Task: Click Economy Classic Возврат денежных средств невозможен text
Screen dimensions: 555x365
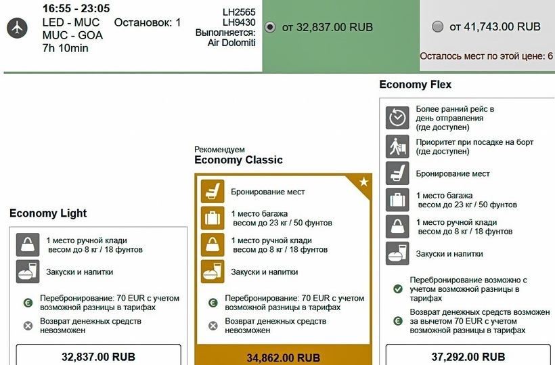Action: pyautogui.click(x=275, y=326)
